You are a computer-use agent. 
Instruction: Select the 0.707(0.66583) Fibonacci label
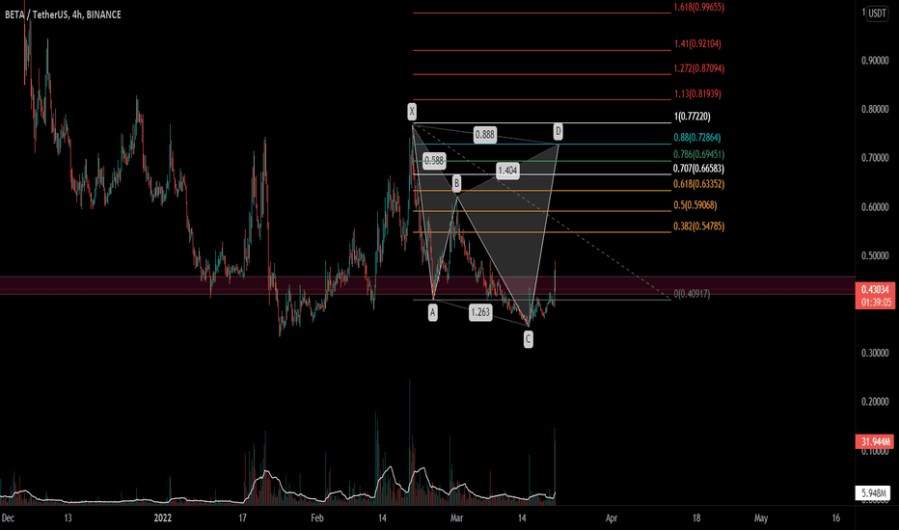[699, 169]
